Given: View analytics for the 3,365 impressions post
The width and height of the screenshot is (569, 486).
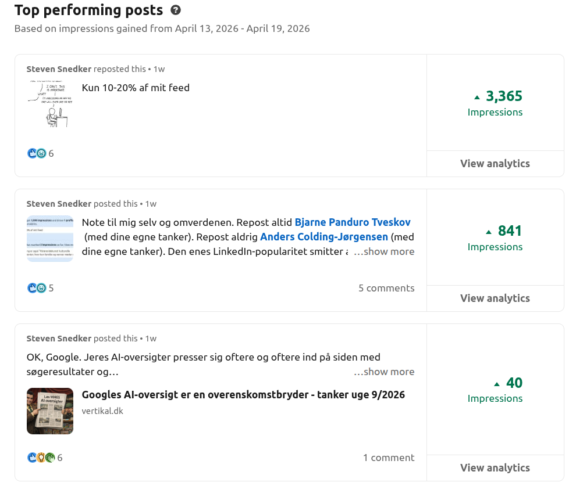Looking at the screenshot, I should click(x=495, y=164).
